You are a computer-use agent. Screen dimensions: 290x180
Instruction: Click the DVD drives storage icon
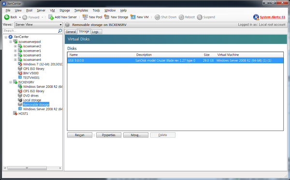tap(20, 96)
